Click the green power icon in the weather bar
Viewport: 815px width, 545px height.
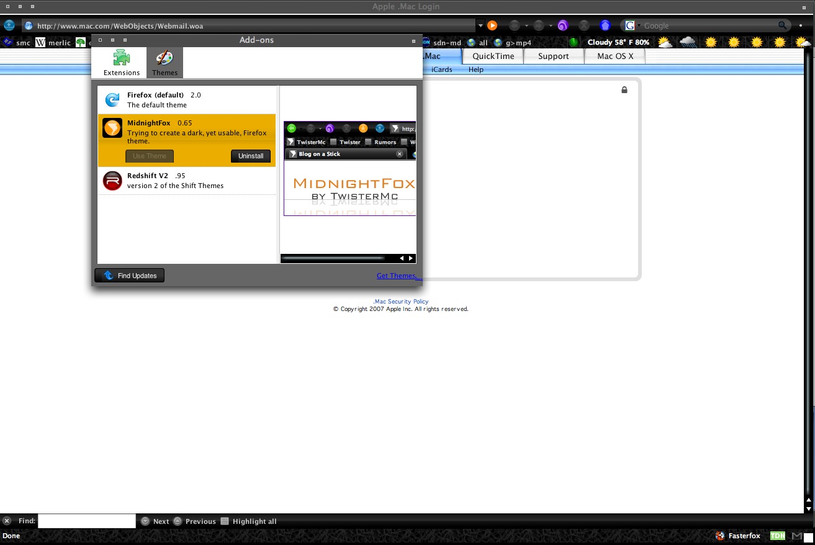point(574,43)
